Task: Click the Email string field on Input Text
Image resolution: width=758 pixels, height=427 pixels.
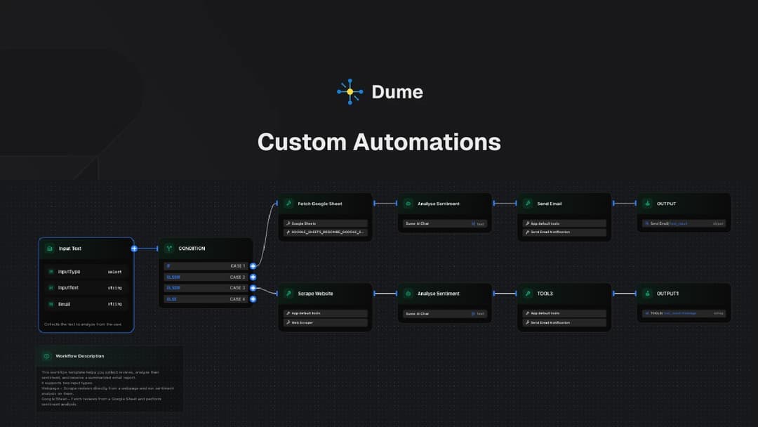Action: point(84,304)
